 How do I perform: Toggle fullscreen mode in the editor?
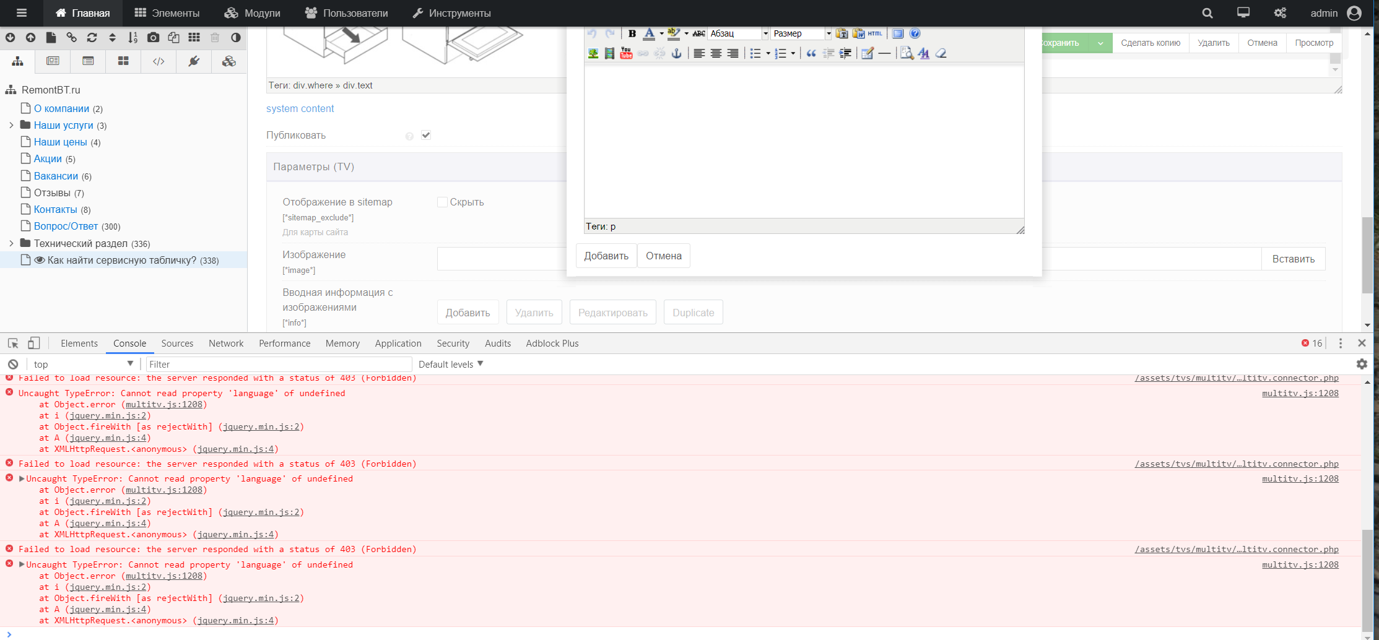point(898,33)
